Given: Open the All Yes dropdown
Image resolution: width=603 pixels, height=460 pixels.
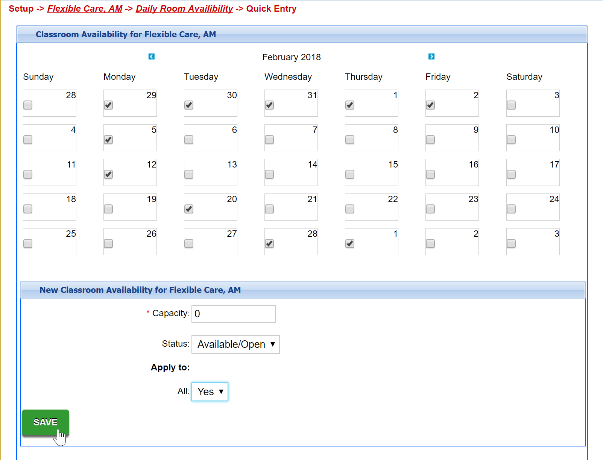Looking at the screenshot, I should coord(210,392).
